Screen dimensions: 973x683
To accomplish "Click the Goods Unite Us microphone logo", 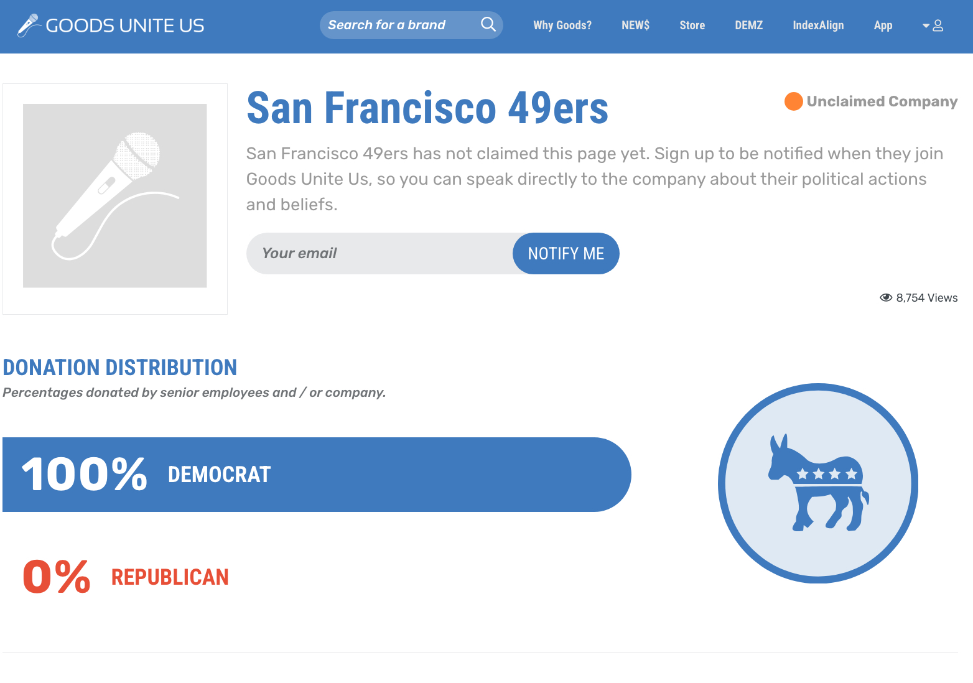I will point(28,26).
